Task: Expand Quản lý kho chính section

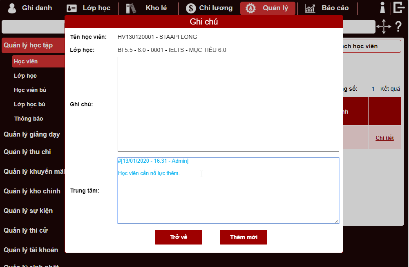Action: tap(32, 191)
